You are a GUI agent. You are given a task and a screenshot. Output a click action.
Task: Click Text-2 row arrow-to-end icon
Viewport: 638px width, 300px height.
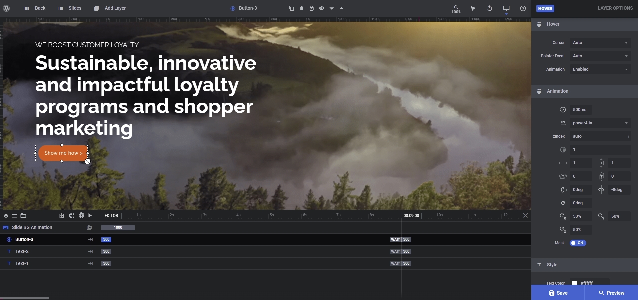[x=90, y=252]
